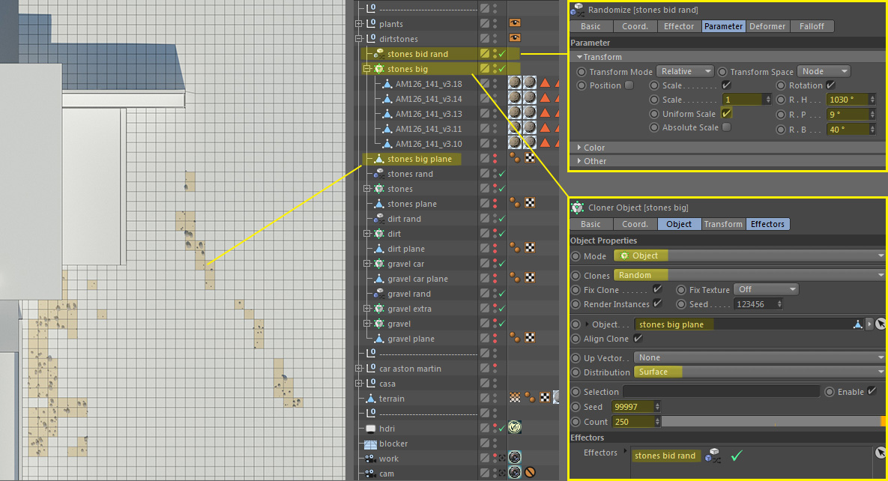Open the Cloner Transform tab
Image resolution: width=888 pixels, height=481 pixels.
click(722, 224)
